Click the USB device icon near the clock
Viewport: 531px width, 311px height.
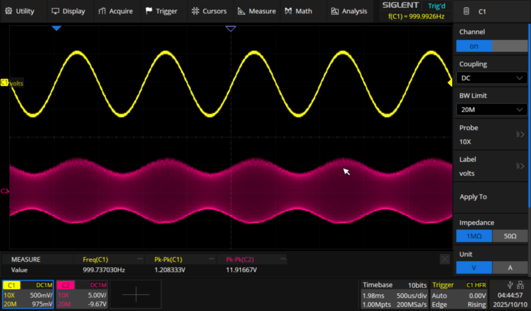[510, 284]
